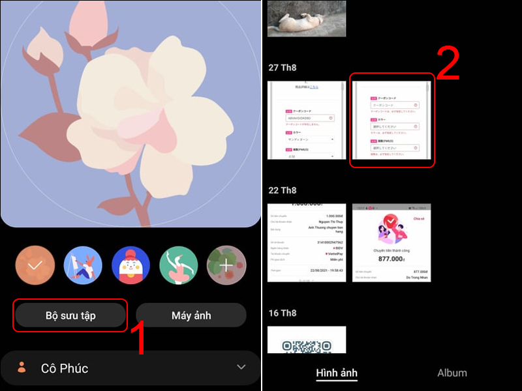Expand the Cô Phúc dropdown chevron
Screen dimensions: 522x391
241,367
